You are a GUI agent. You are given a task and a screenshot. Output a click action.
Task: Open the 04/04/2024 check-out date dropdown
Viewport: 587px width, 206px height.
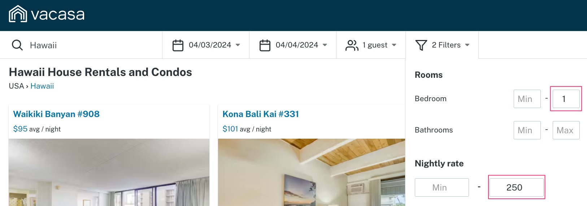click(x=293, y=45)
